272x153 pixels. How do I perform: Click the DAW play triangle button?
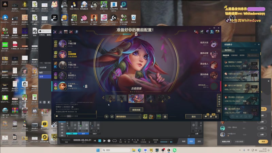[x=104, y=141]
